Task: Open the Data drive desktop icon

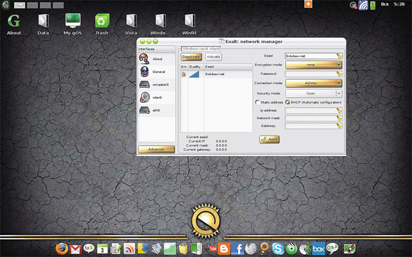Action: point(43,24)
